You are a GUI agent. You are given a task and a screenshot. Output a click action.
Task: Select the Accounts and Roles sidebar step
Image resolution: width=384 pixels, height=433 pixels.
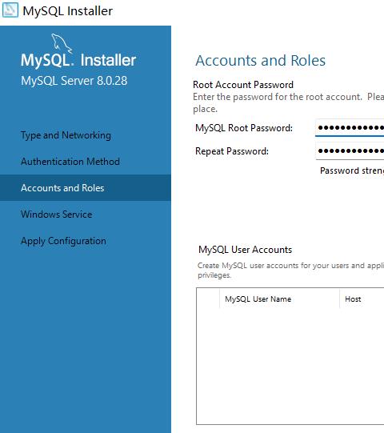tap(86, 188)
